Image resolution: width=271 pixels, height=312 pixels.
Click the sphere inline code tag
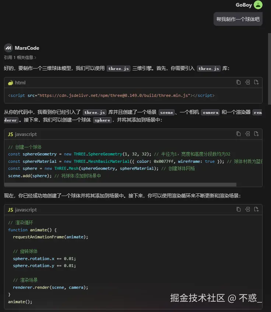coord(102,120)
